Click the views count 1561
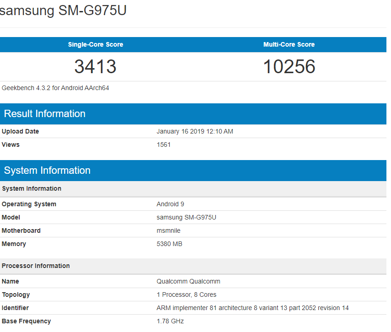The width and height of the screenshot is (391, 332). 164,145
